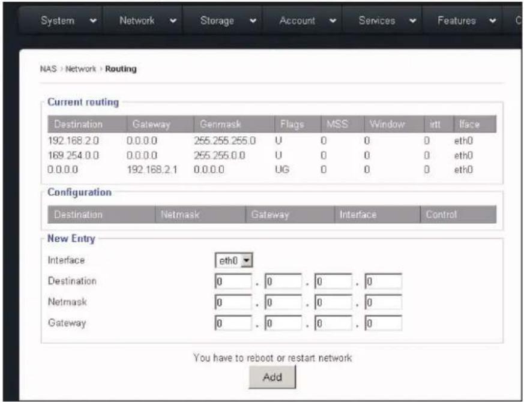
Task: Select the 169.254.0.0 destination cell
Action: [x=73, y=155]
